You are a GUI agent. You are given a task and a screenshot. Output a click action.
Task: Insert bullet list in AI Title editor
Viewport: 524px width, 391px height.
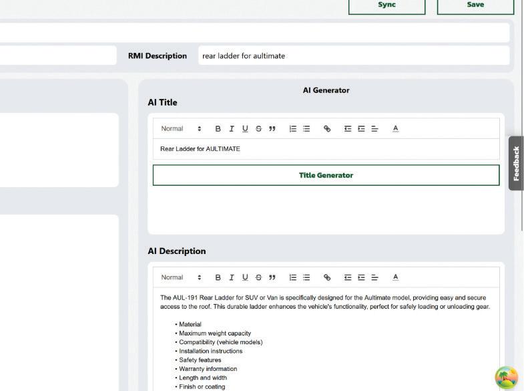click(x=306, y=129)
